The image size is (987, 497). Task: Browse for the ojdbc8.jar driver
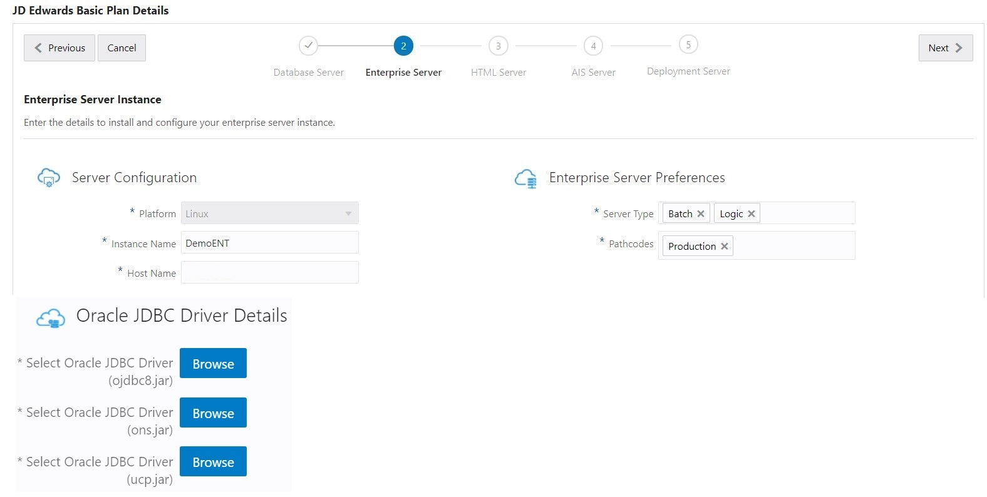click(213, 363)
